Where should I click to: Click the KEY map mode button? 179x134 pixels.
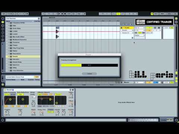[x=156, y=14]
